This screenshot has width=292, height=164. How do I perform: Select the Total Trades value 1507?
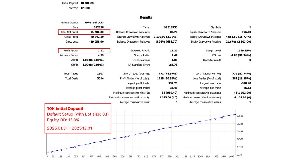click(100, 73)
